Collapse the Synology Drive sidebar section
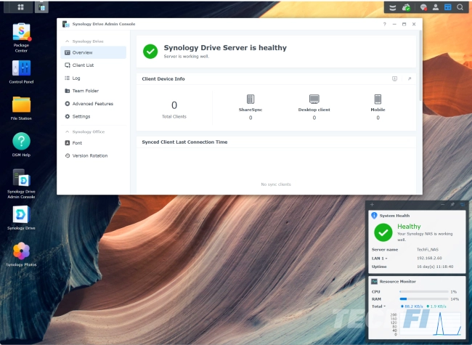472x345 pixels. [67, 41]
